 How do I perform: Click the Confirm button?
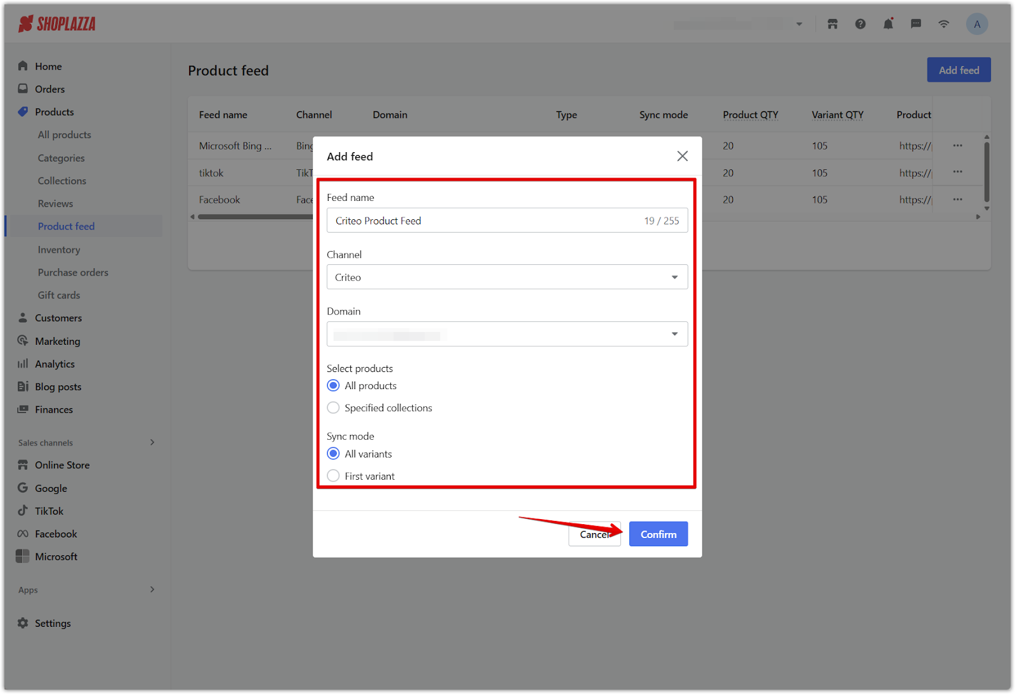point(658,534)
